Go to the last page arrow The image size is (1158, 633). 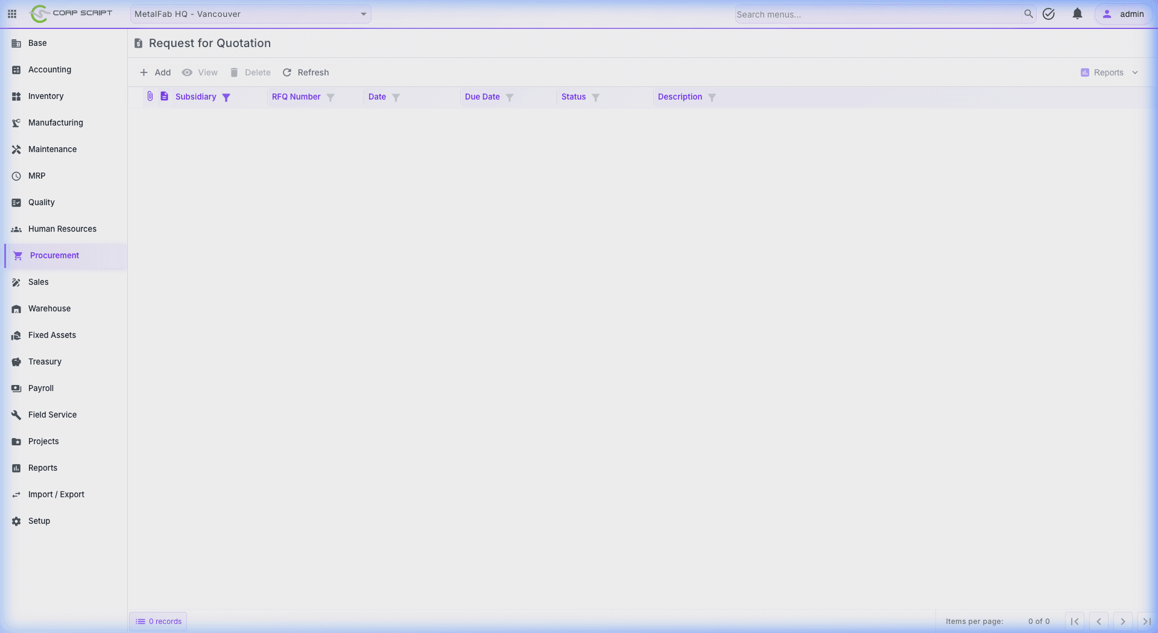(x=1146, y=621)
